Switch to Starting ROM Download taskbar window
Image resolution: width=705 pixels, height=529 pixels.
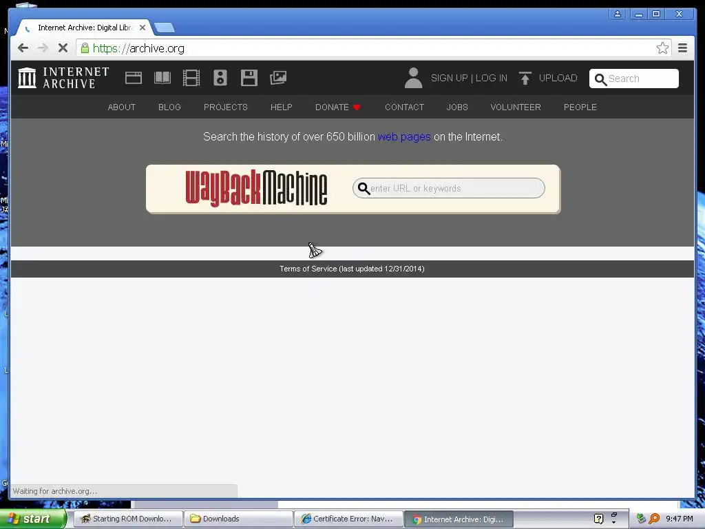[127, 519]
